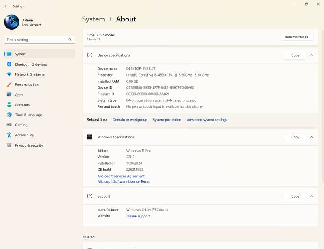This screenshot has width=324, height=249.
Task: Click the back arrow icon in Settings
Action: pos(6,6)
